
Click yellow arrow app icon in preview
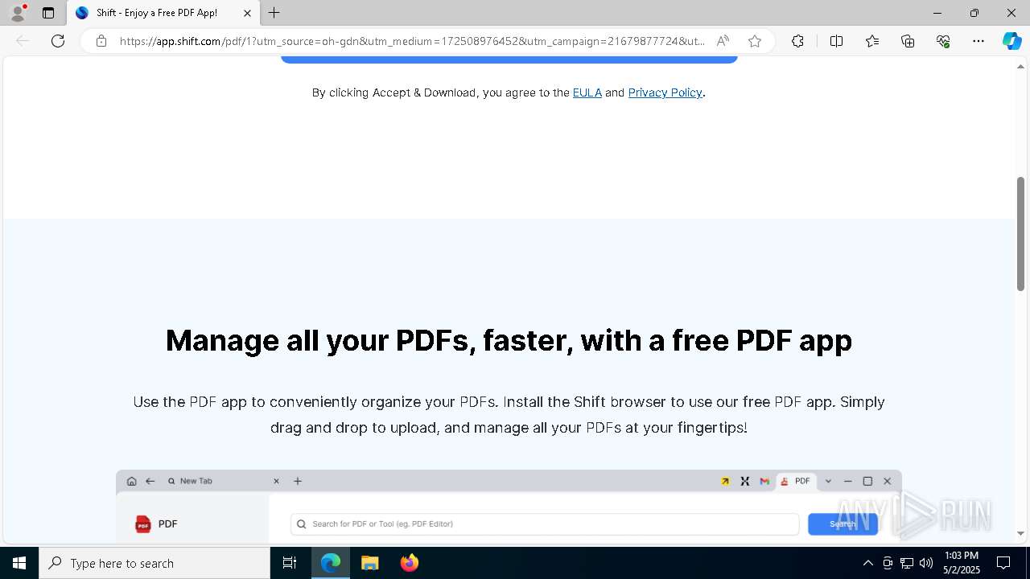(x=725, y=481)
